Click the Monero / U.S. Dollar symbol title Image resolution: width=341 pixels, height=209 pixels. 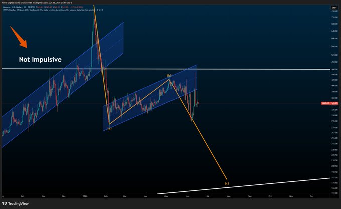pos(13,7)
